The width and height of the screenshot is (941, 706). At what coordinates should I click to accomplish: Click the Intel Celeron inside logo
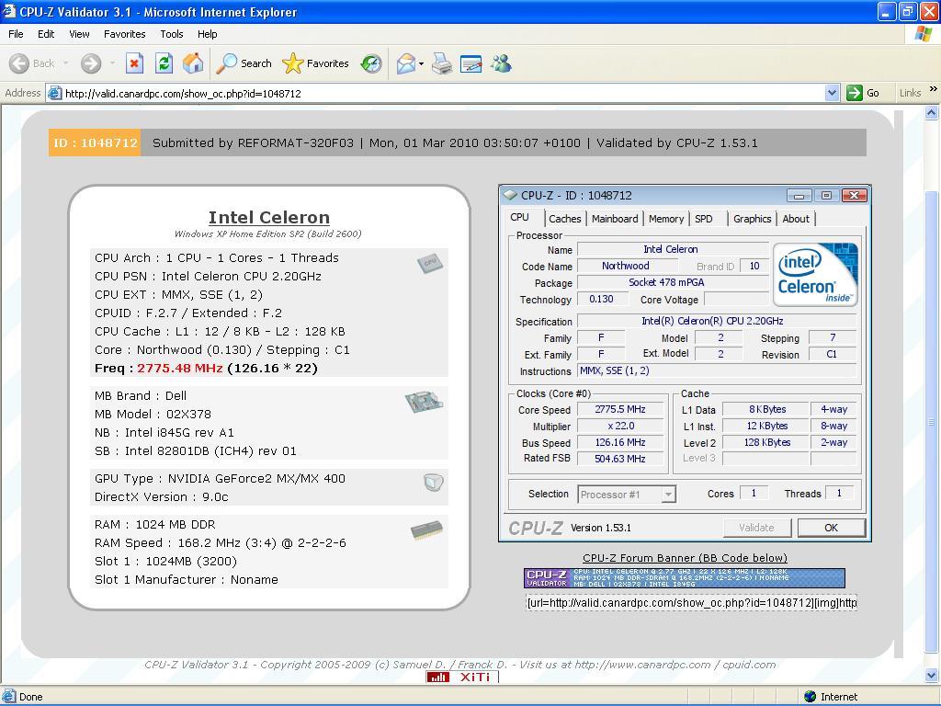(815, 274)
